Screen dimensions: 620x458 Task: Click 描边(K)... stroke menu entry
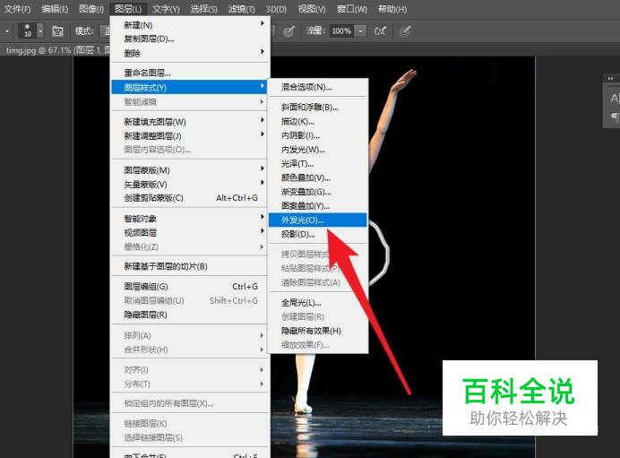click(297, 121)
